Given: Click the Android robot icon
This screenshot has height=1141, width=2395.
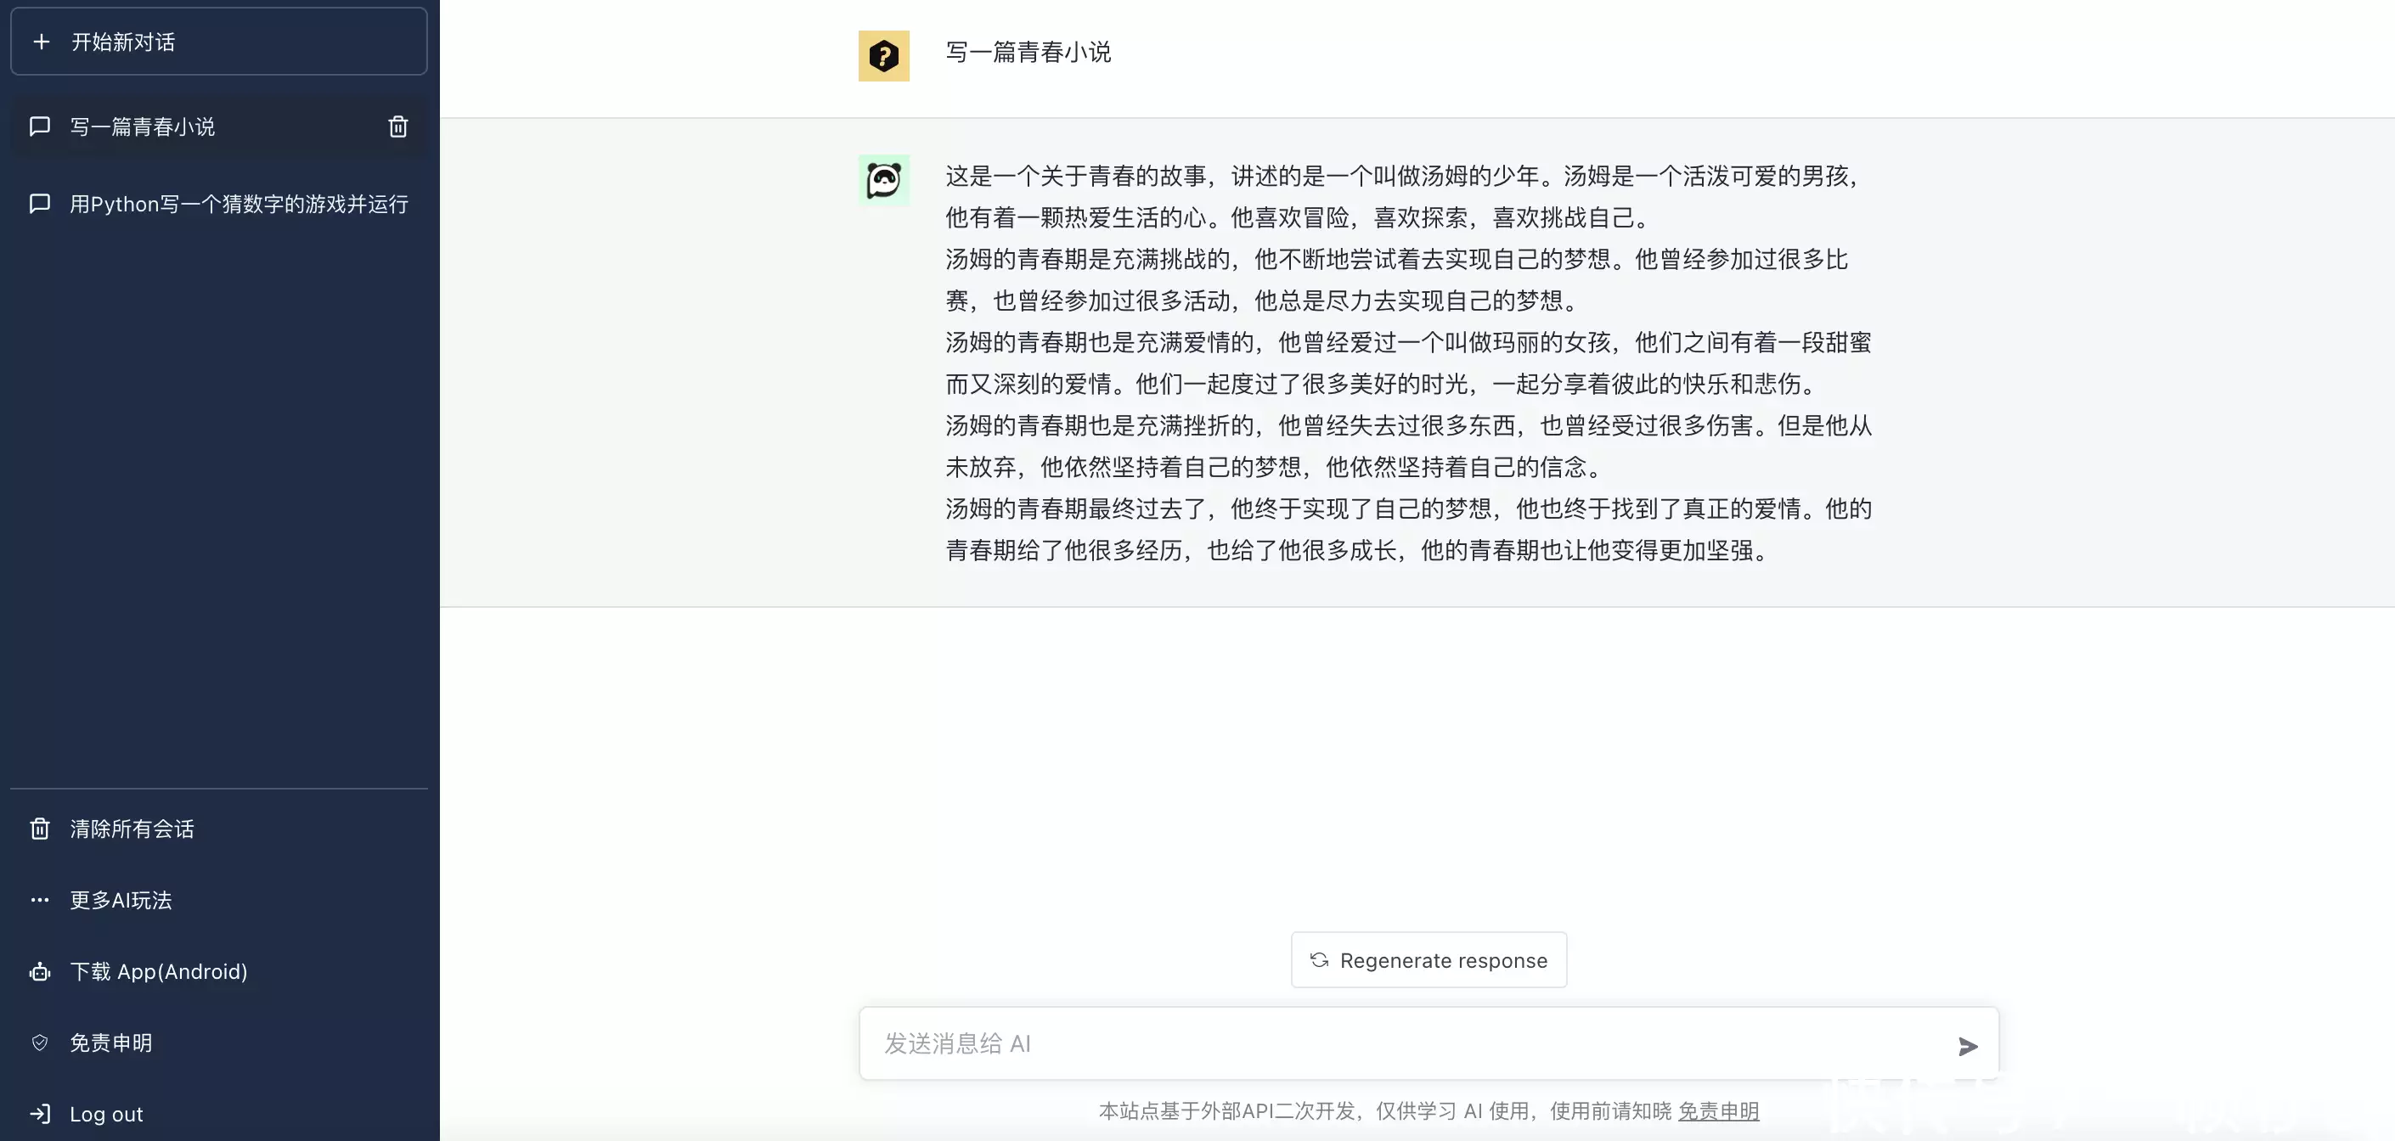Looking at the screenshot, I should point(40,971).
